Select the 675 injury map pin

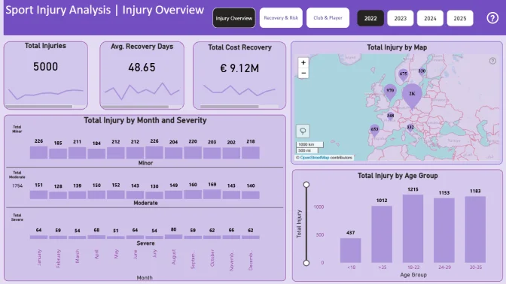point(403,74)
